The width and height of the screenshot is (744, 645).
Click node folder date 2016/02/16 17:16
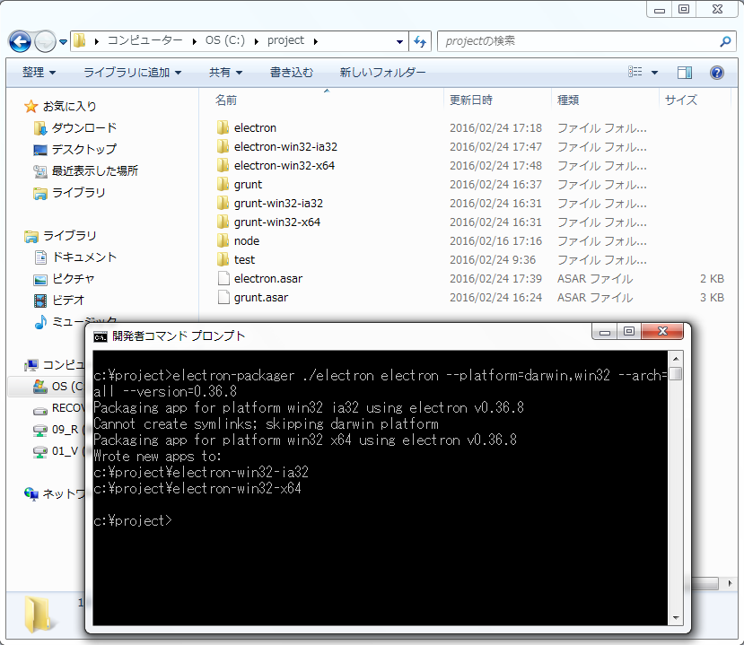pos(495,241)
